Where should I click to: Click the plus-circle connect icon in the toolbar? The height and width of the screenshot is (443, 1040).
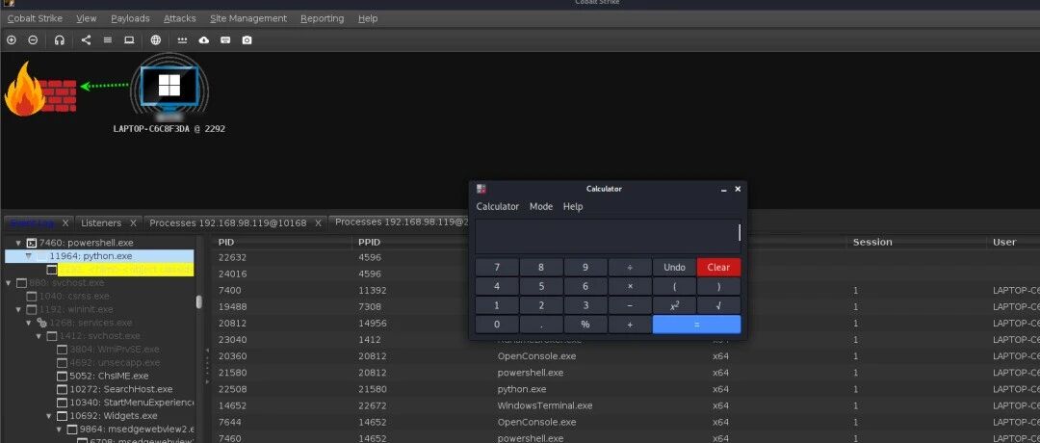[12, 39]
